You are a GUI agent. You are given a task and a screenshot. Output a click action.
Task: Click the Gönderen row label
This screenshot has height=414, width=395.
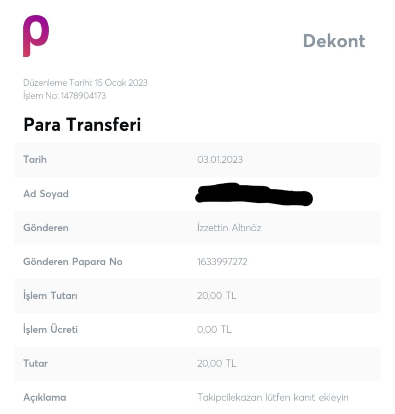46,228
